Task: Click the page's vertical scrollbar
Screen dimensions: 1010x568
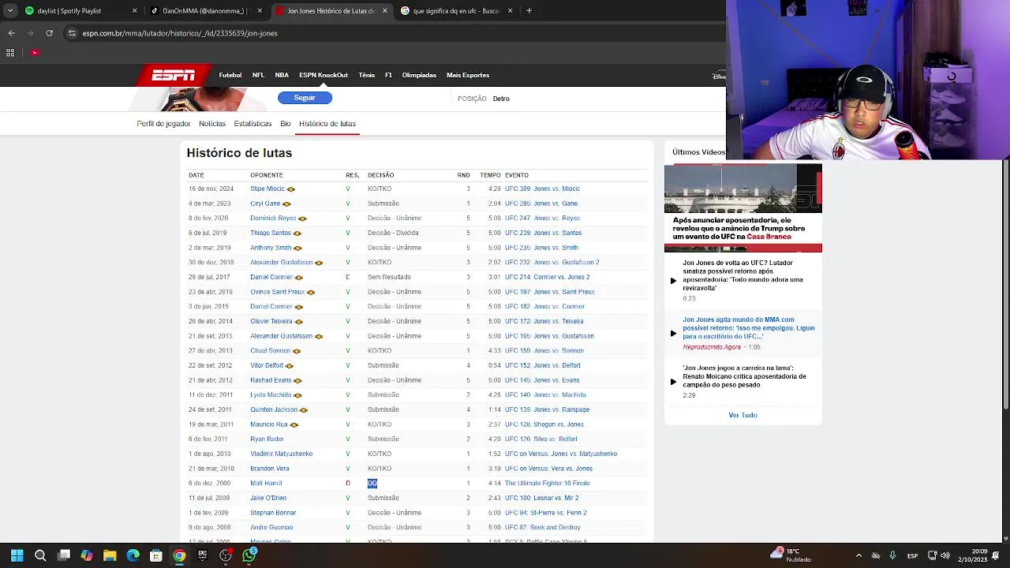Action: click(1005, 284)
